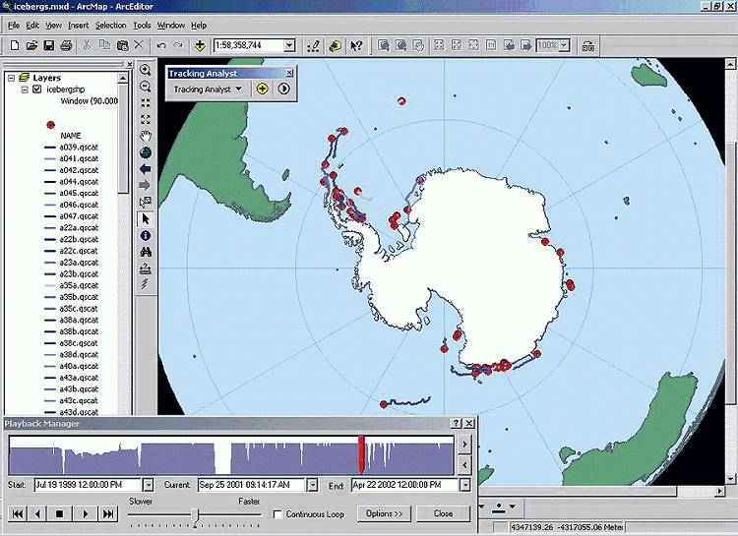This screenshot has width=738, height=536.
Task: Launch ArcToolbox icon
Action: pyautogui.click(x=335, y=45)
